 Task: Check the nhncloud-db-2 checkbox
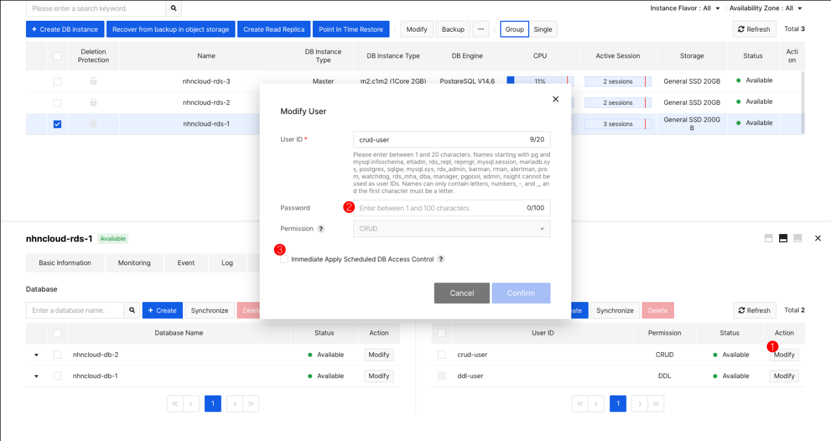click(x=57, y=355)
